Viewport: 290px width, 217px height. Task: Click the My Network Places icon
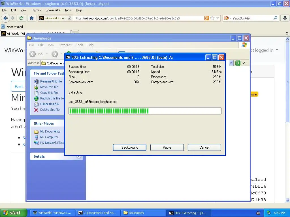[36, 143]
